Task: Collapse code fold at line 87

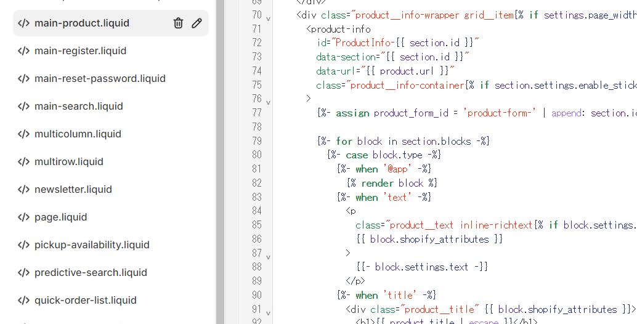Action: 268,257
